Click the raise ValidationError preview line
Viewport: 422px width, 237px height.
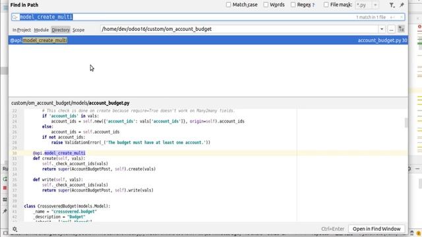[x=131, y=142]
